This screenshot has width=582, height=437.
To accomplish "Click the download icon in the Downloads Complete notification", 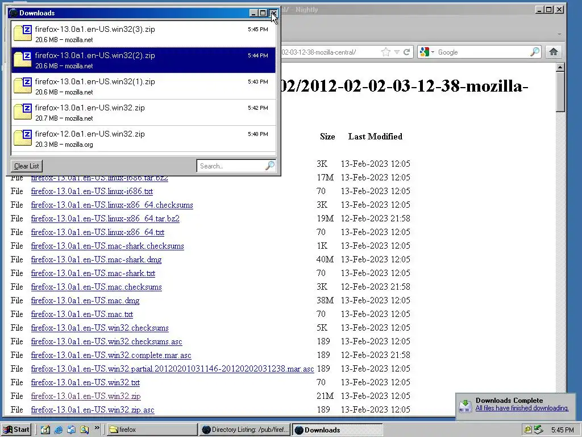I will (x=465, y=405).
